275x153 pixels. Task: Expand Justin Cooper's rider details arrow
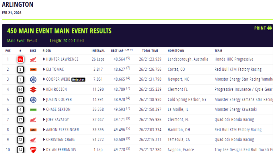(x=44, y=100)
